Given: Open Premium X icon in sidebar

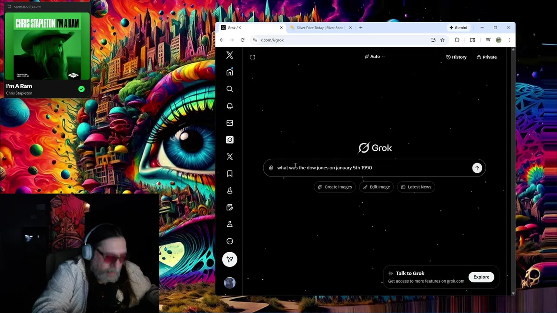Looking at the screenshot, I should click(230, 156).
